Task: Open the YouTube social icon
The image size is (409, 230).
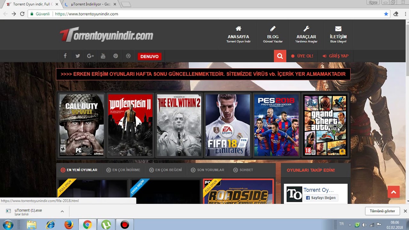Action: click(x=103, y=56)
